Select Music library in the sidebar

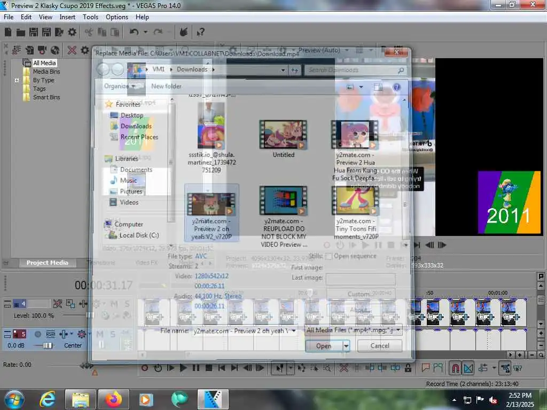(128, 180)
